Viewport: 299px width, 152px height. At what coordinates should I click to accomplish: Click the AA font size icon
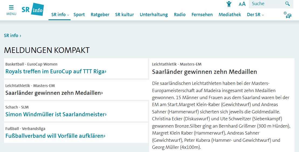point(242,4)
